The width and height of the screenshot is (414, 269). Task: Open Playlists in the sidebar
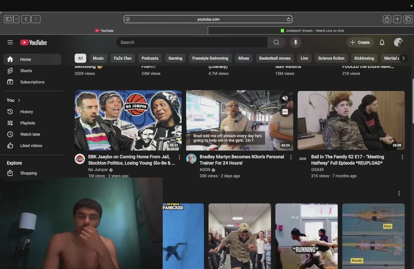coord(32,123)
